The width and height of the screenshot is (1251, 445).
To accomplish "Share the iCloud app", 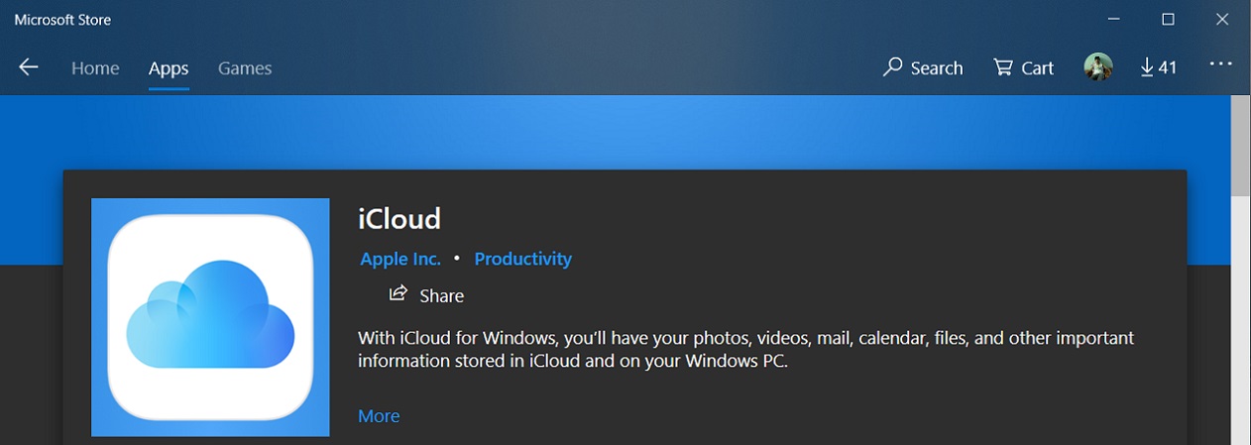I will coord(426,295).
